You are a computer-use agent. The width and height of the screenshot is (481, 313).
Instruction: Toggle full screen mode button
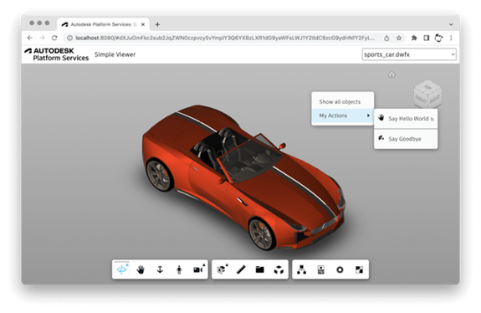pyautogui.click(x=359, y=269)
